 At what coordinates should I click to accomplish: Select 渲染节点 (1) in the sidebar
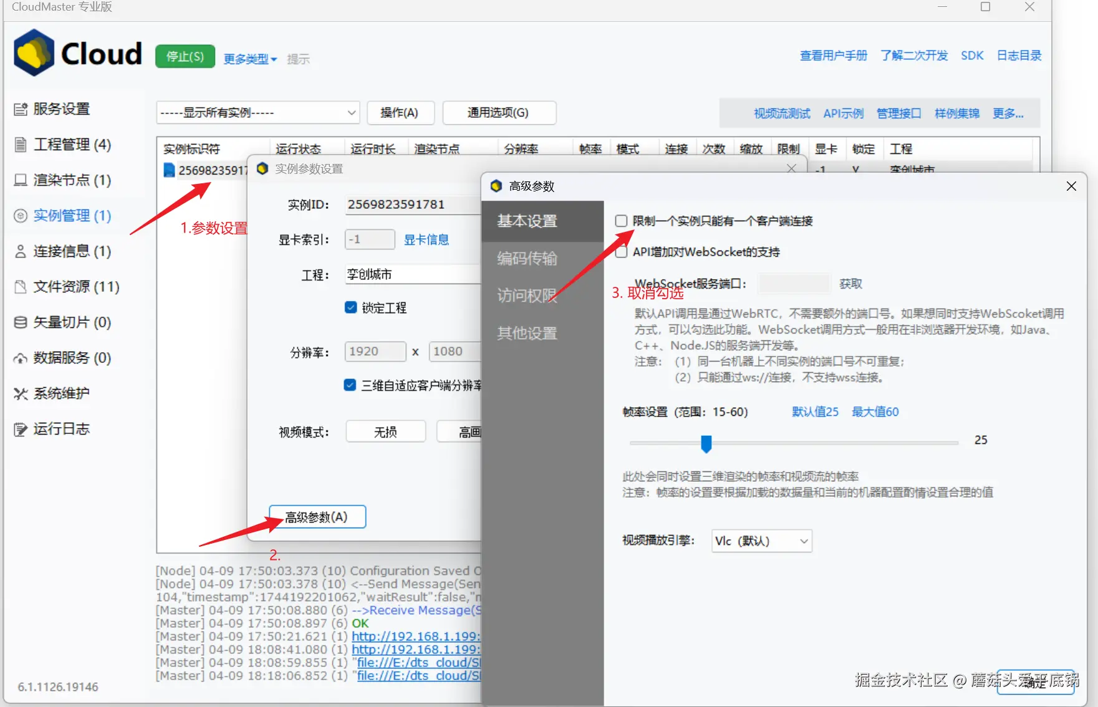click(x=72, y=180)
